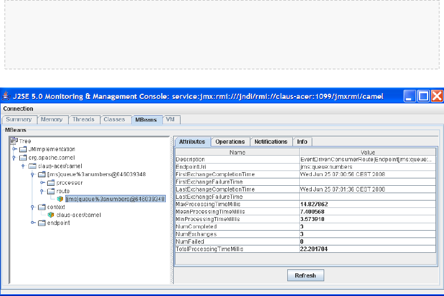Image resolution: width=444 pixels, height=296 pixels.
Task: Click the Refresh button
Action: point(305,276)
